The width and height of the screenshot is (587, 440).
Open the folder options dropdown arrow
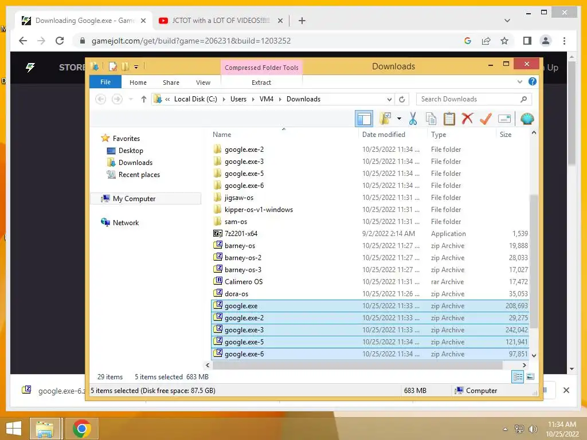point(399,119)
